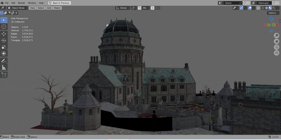Screen dimensions: 281x140
Task: Open the Object Mode dropdown
Action: (x=17, y=8)
